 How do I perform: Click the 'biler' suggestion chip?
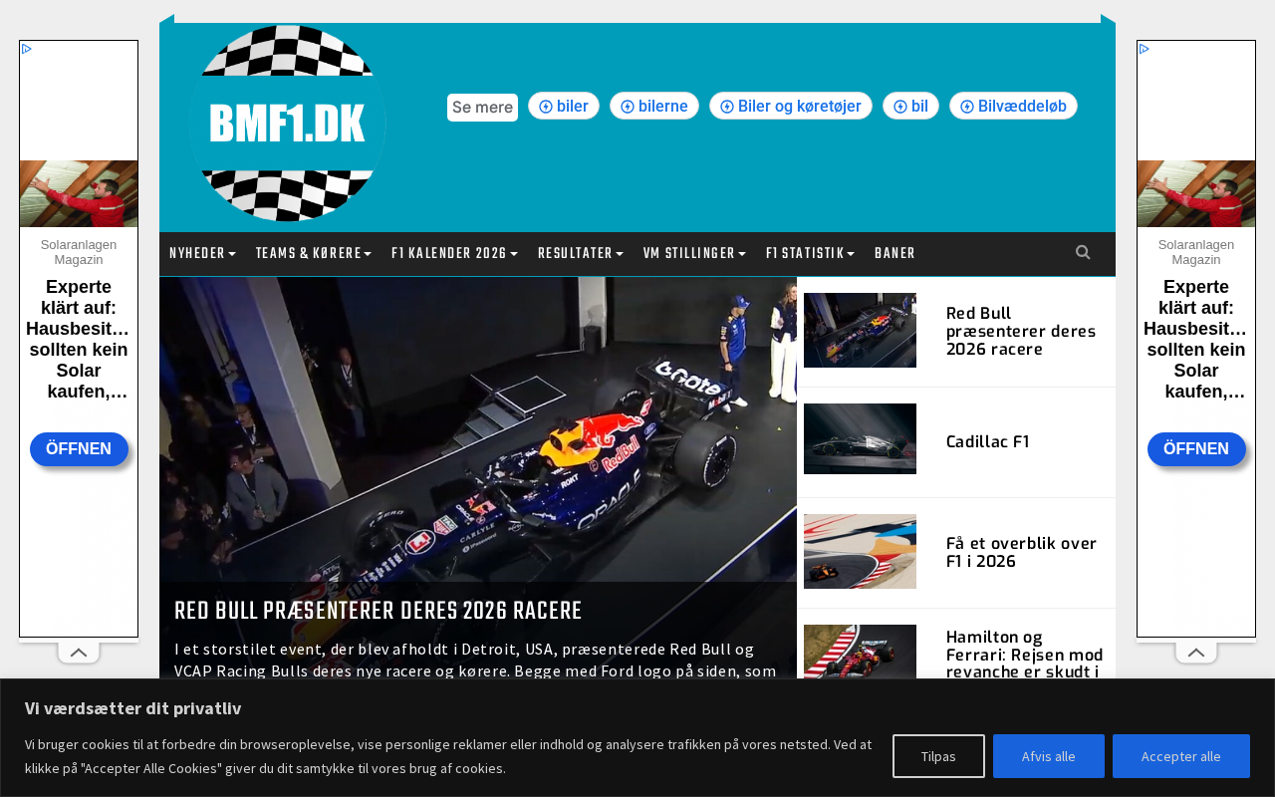pyautogui.click(x=564, y=106)
